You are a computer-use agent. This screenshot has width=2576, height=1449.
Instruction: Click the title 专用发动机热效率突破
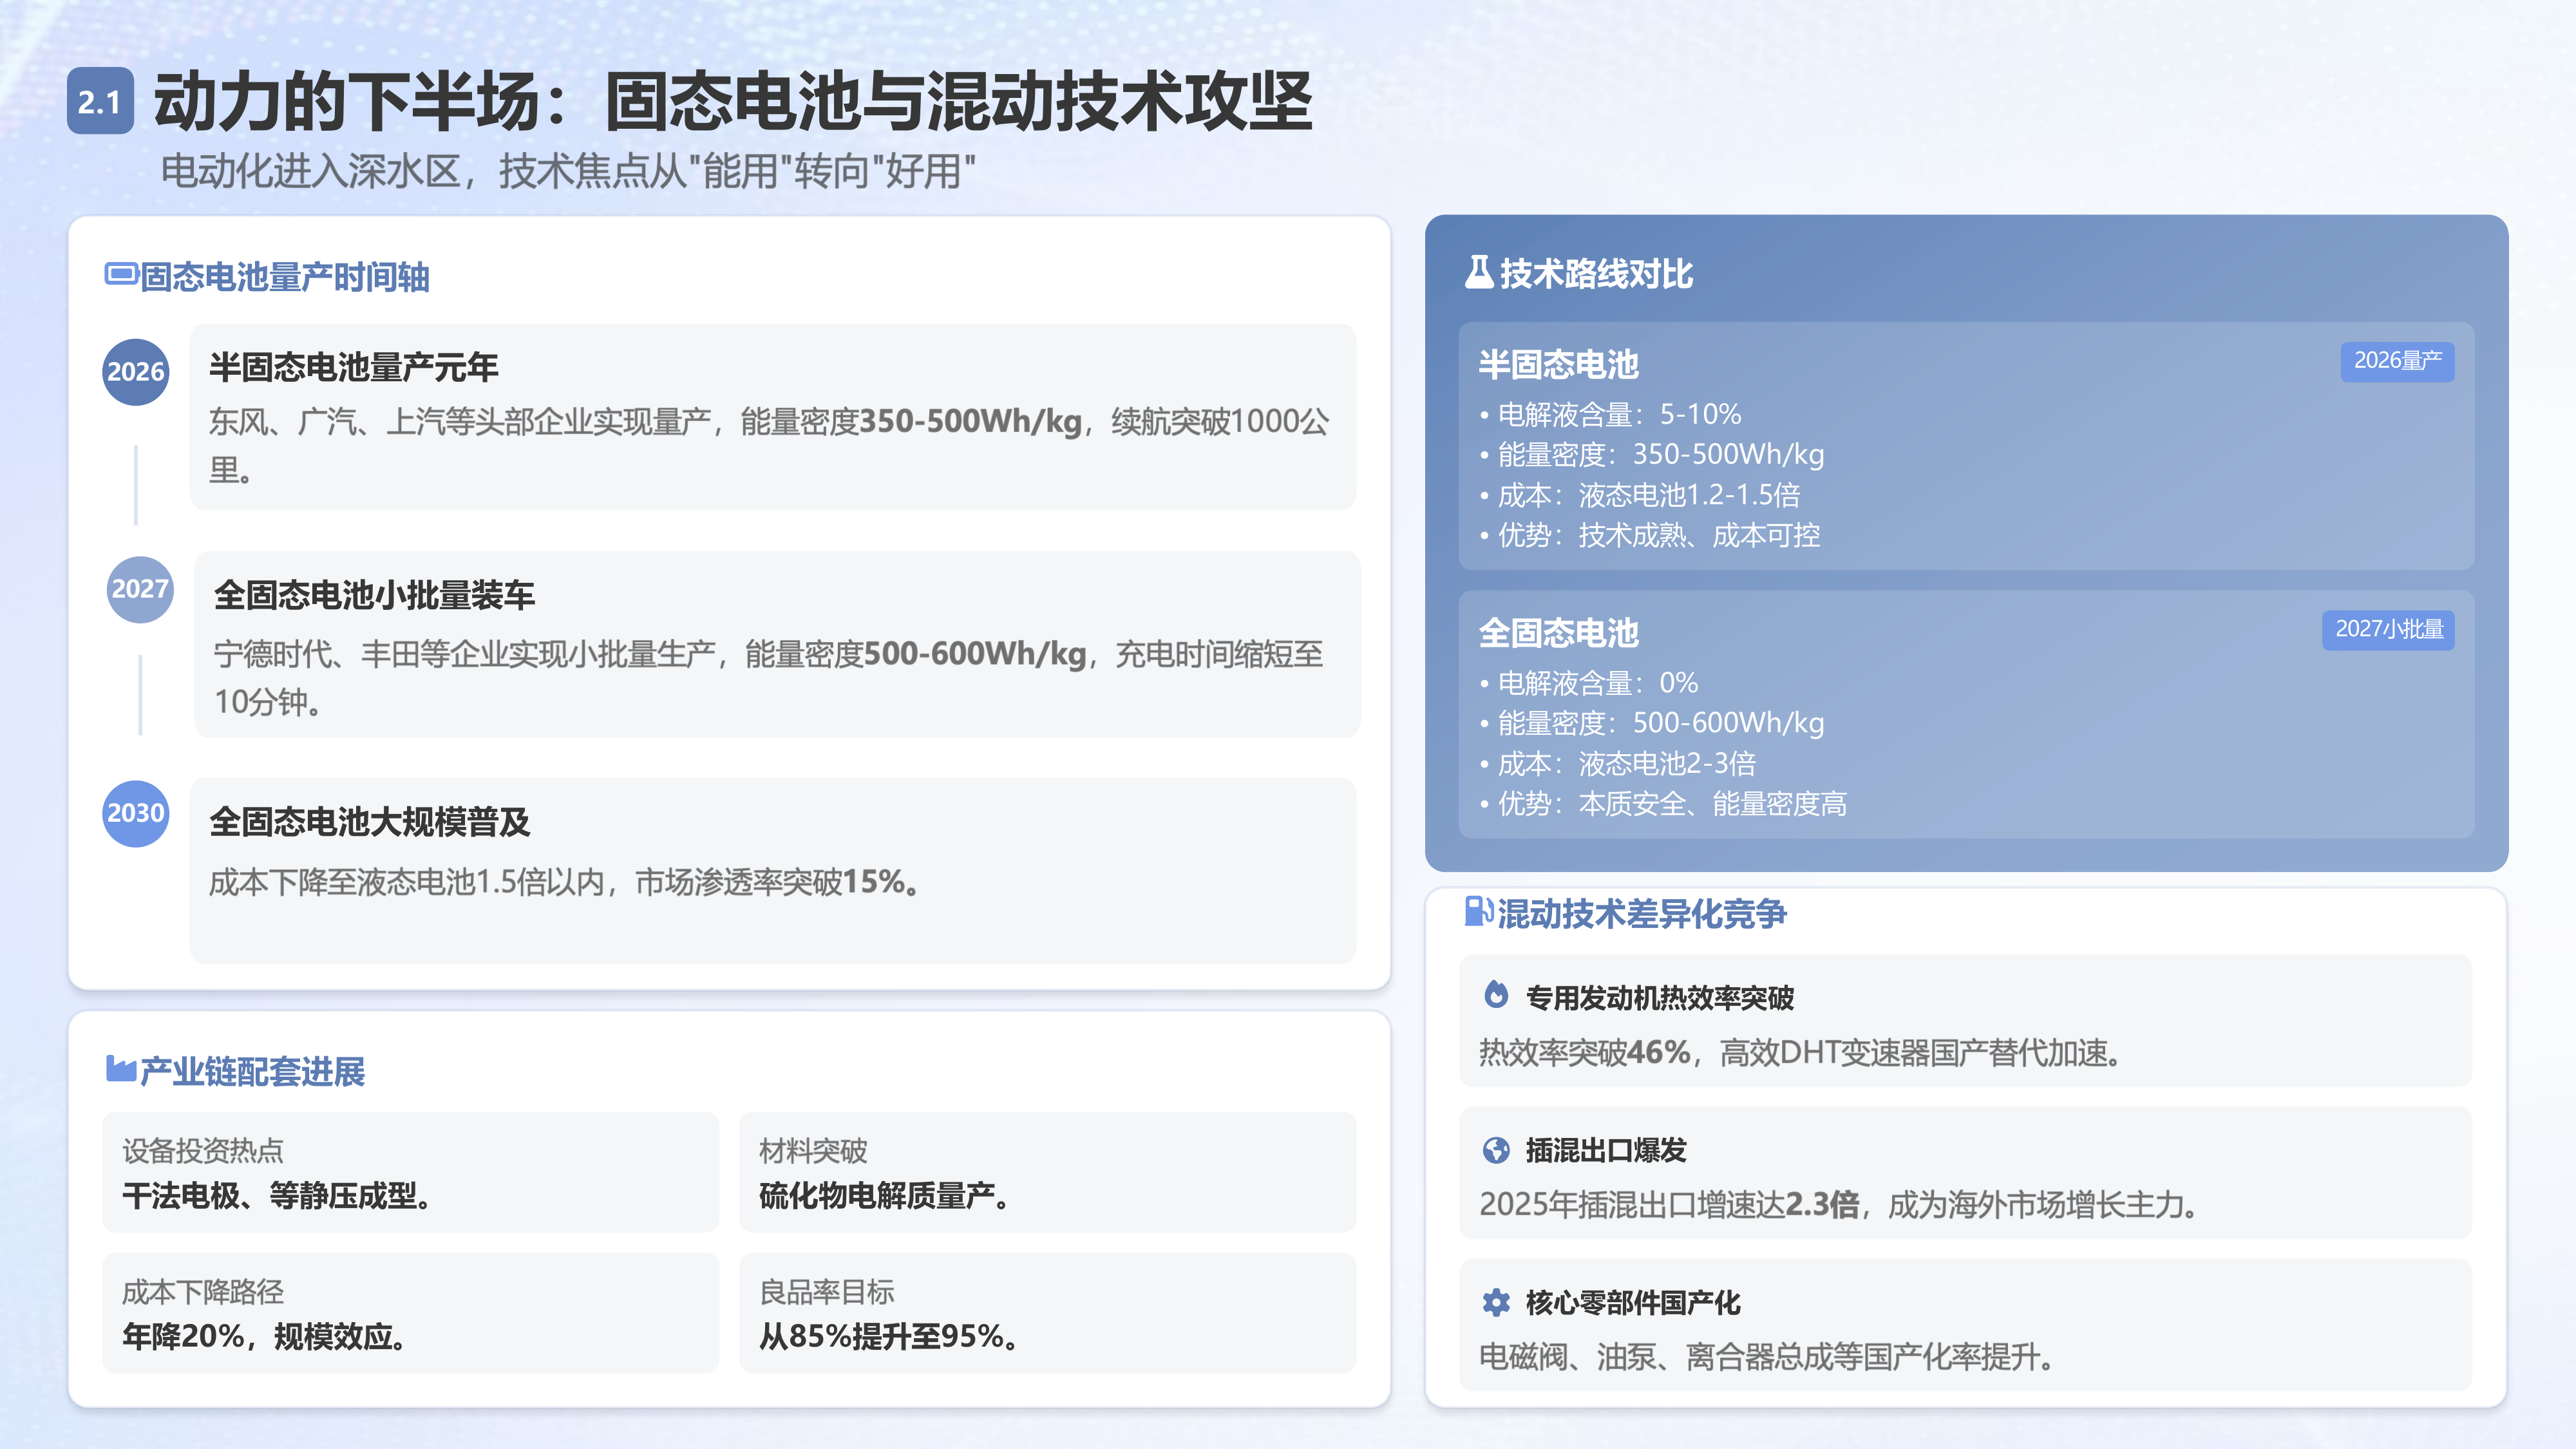(1660, 997)
